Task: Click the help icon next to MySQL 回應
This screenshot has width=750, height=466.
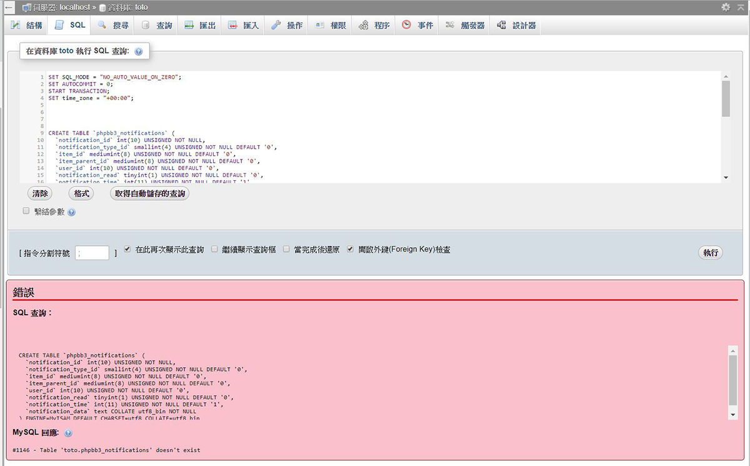Action: (68, 433)
